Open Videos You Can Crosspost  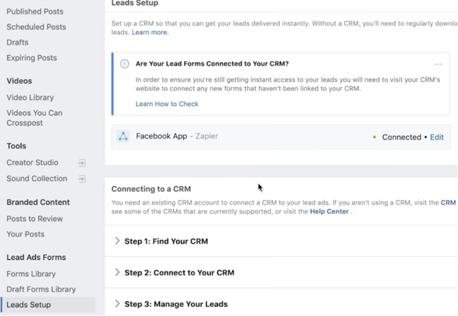[35, 118]
